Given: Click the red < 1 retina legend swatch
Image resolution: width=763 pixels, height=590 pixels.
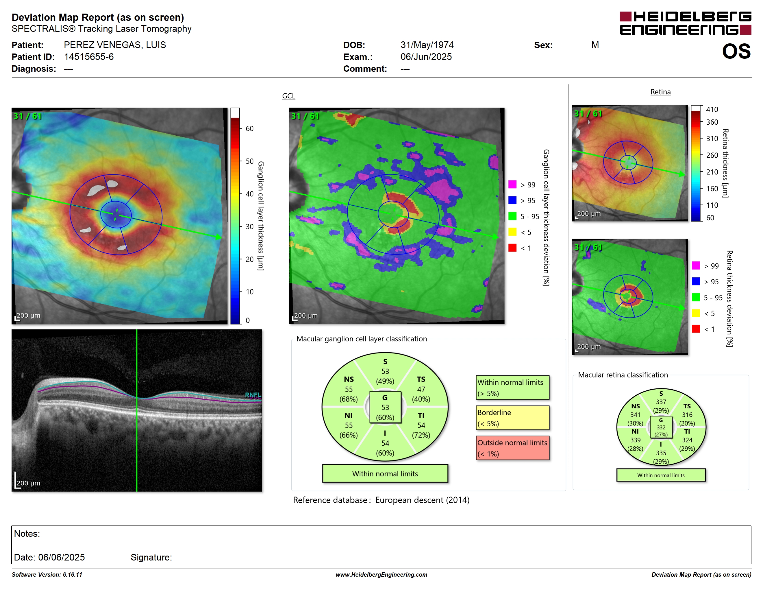Looking at the screenshot, I should tap(696, 329).
